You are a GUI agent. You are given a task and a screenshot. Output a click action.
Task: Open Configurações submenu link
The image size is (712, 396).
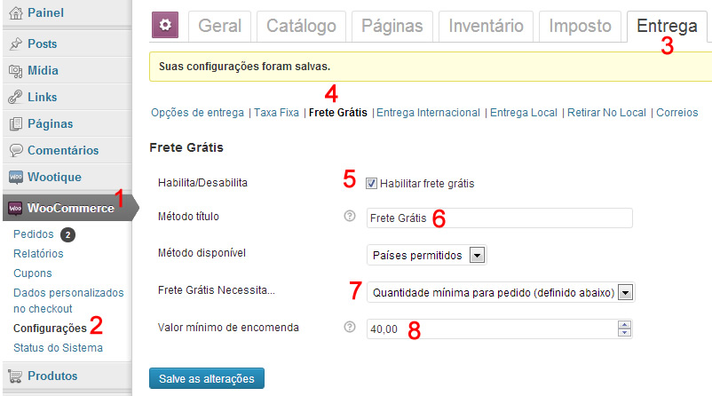click(x=50, y=329)
